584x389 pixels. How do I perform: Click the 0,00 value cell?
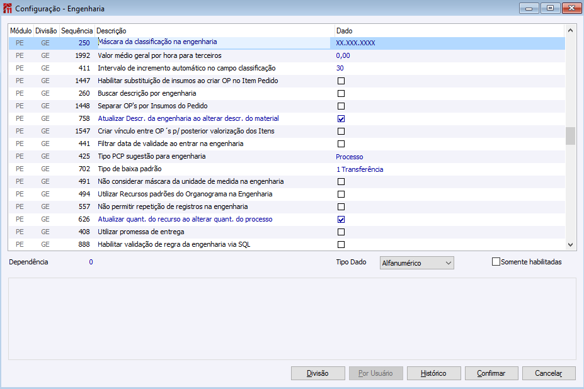(x=343, y=55)
